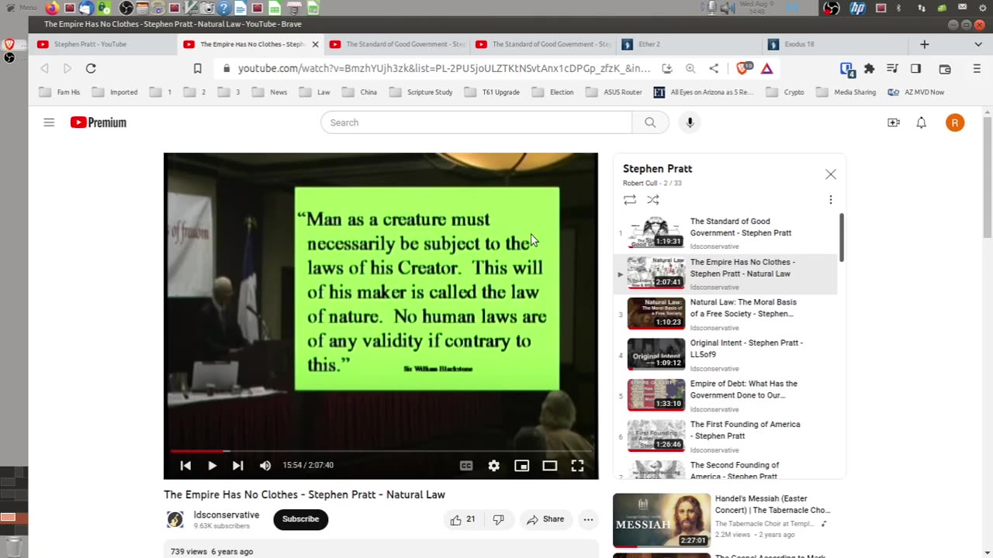Toggle theater mode on the player
The height and width of the screenshot is (558, 993).
(x=550, y=466)
